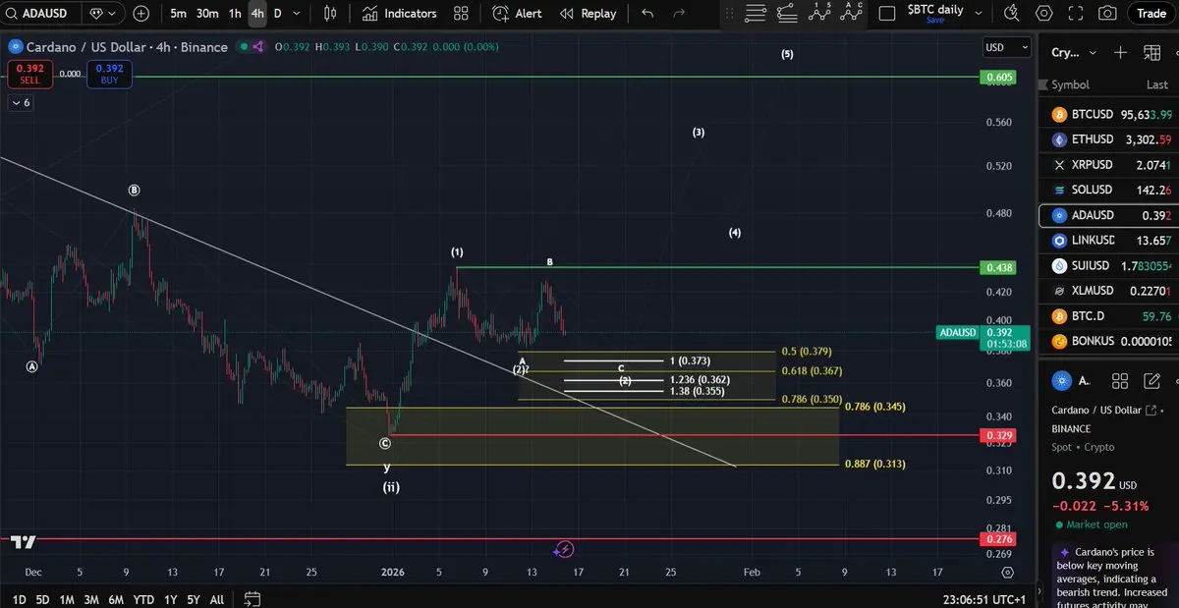Undo last chart action
The image size is (1179, 608).
tap(646, 14)
